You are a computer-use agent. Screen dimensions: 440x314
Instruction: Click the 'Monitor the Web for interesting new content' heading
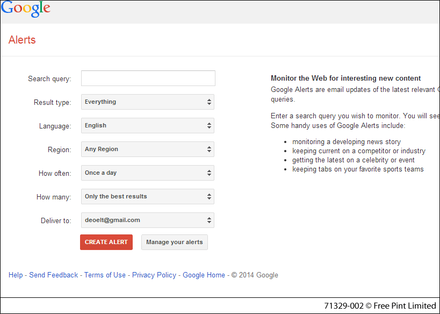[x=346, y=78]
